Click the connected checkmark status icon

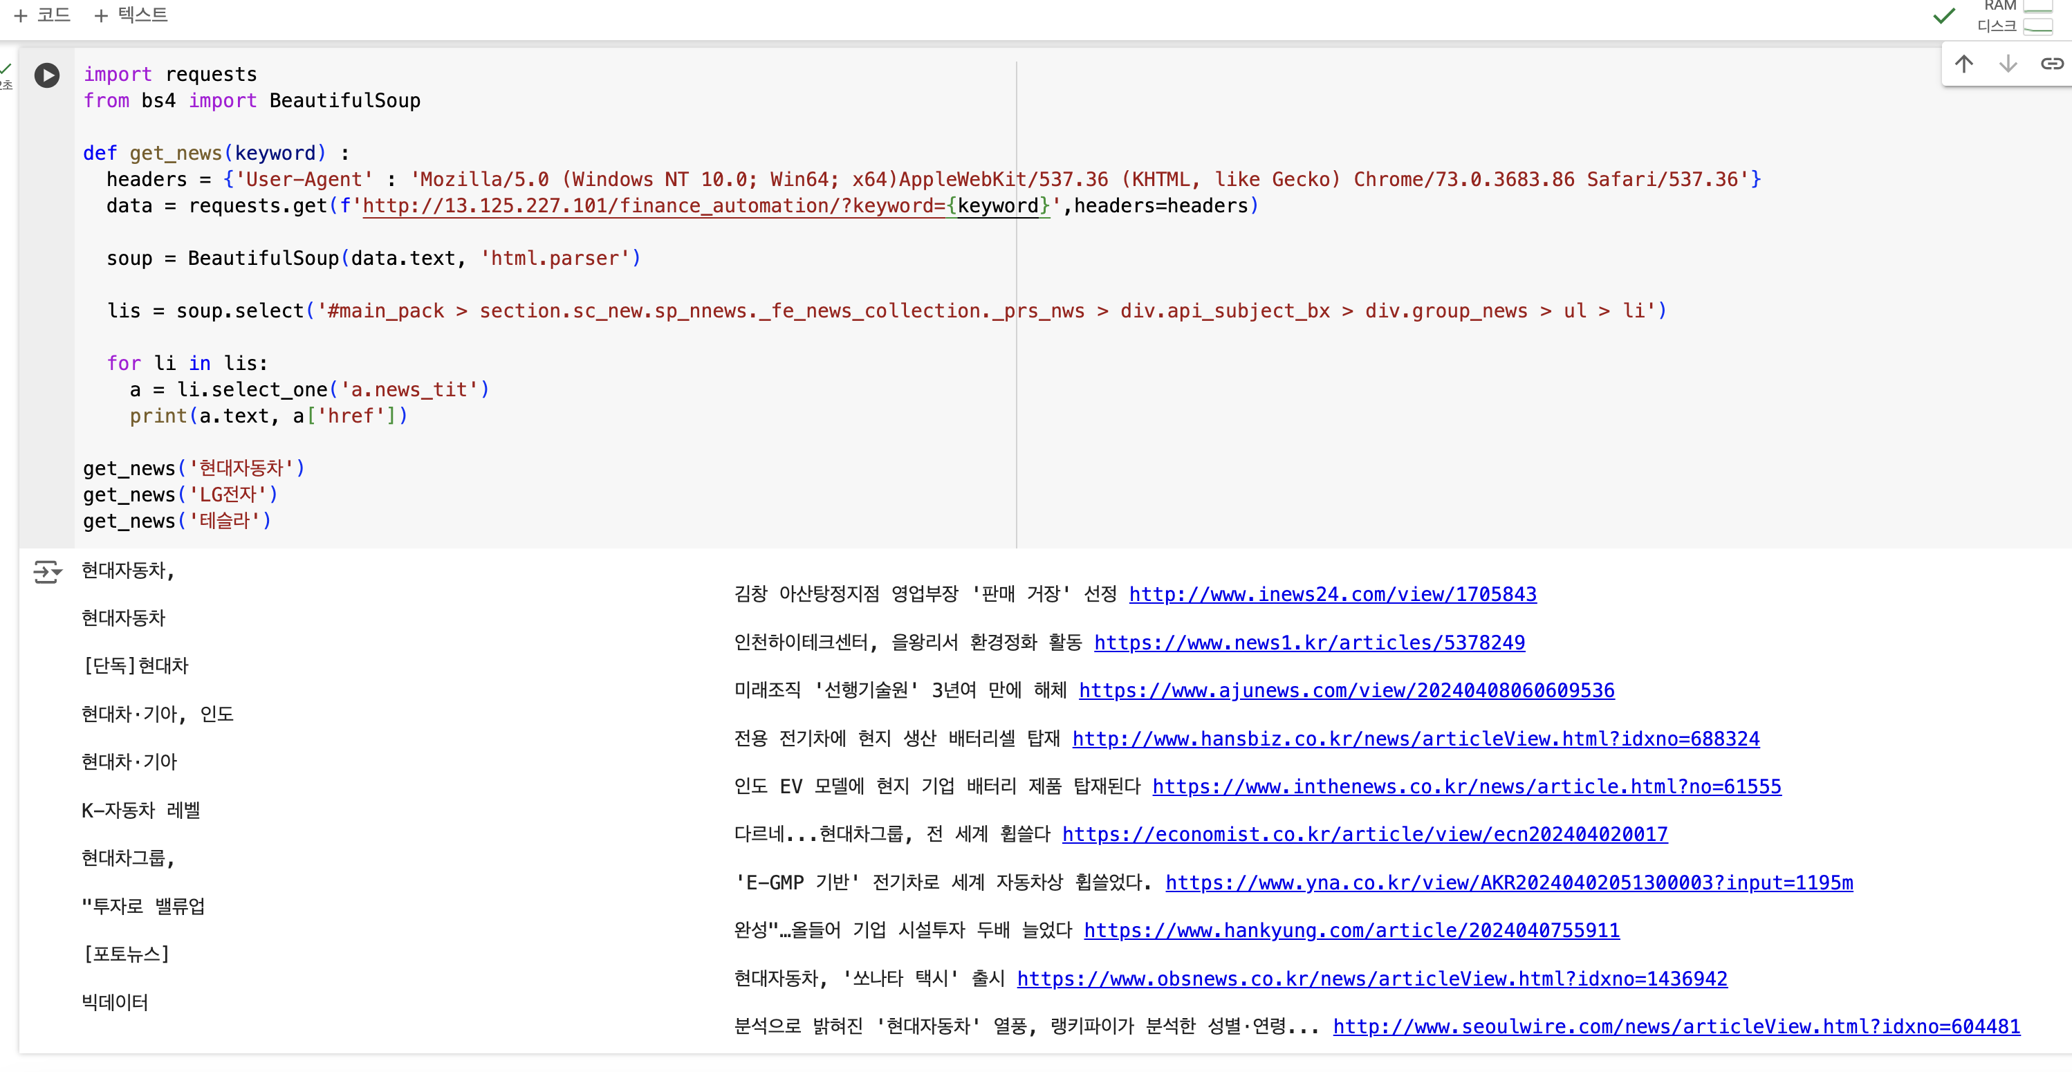click(1943, 16)
